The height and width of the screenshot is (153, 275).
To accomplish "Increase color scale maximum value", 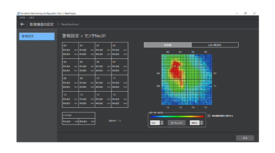I will 202,122.
